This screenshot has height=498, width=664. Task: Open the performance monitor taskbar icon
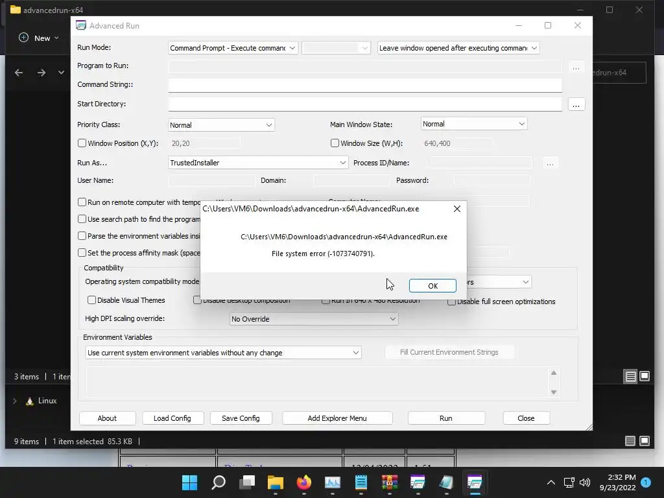pyautogui.click(x=333, y=482)
